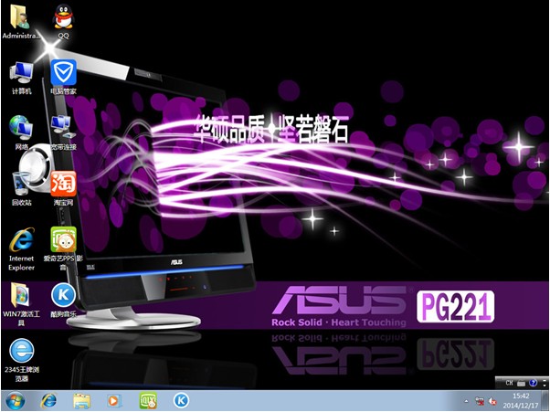The image size is (550, 412).
Task: Open the Windows Start menu orb
Action: click(x=15, y=401)
